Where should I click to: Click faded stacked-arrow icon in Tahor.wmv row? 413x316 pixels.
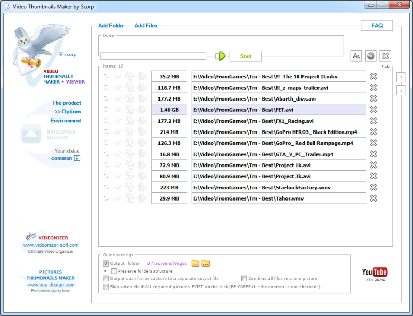pos(141,198)
